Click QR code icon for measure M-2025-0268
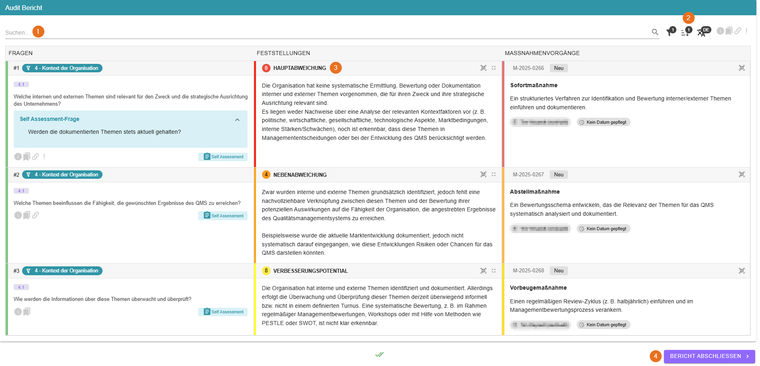760x366 pixels. (742, 271)
